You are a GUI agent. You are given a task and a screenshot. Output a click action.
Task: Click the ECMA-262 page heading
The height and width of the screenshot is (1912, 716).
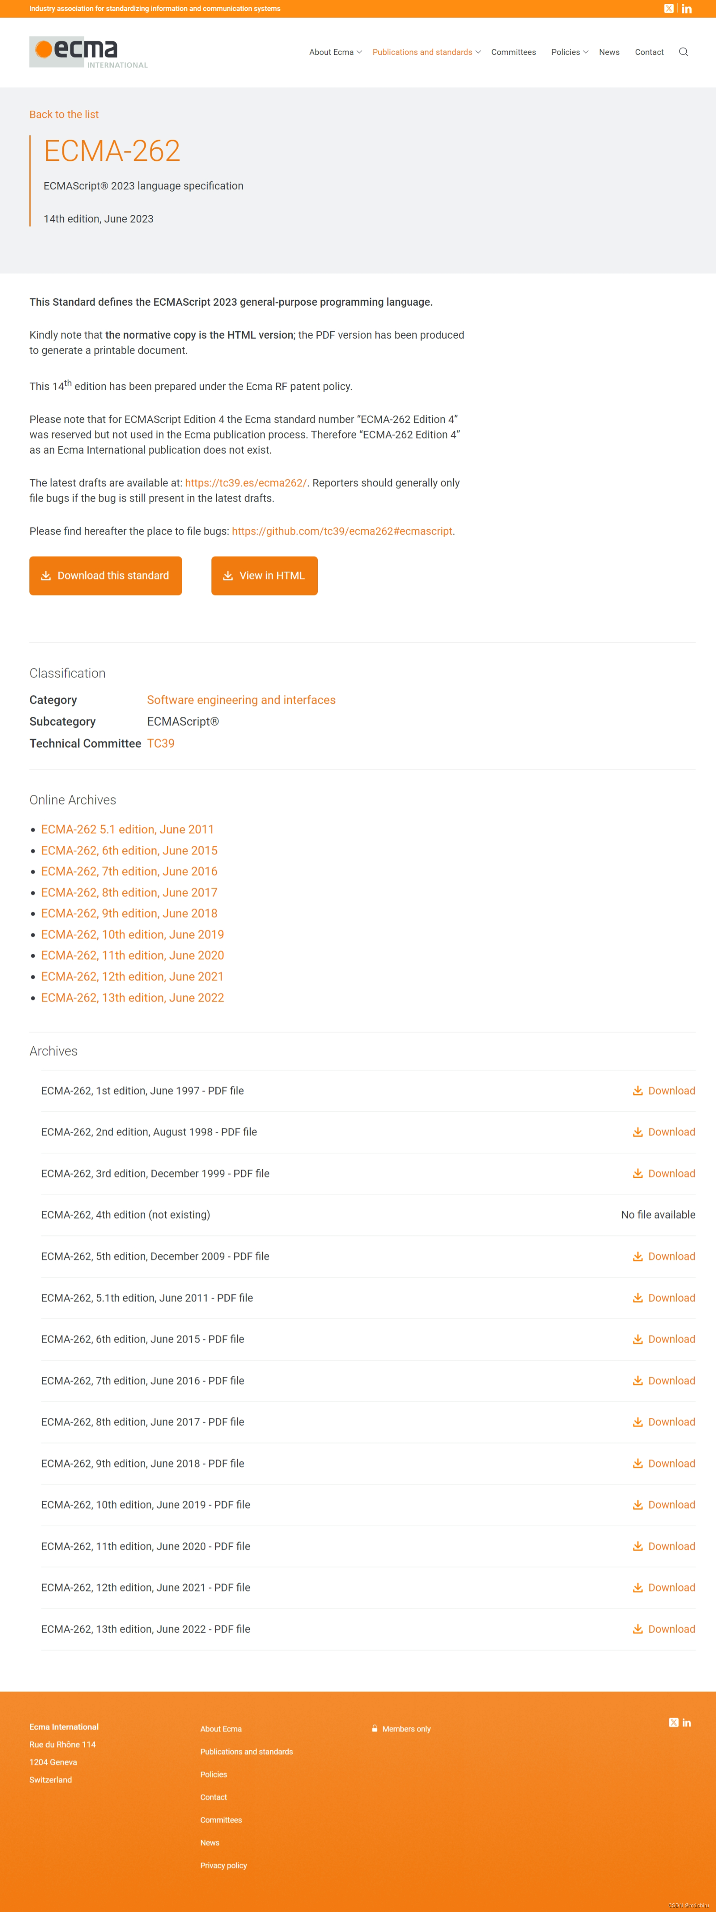pyautogui.click(x=112, y=150)
